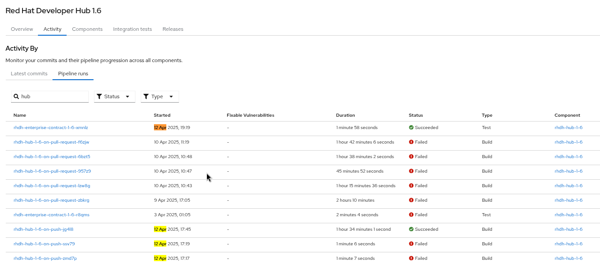Viewport: 600px width, 266px height.
Task: Go to the Integration tests tab
Action: (132, 29)
